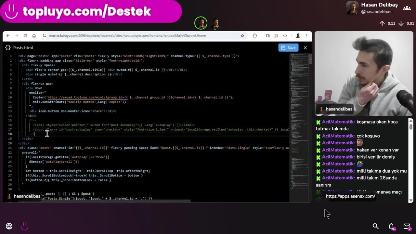The image size is (416, 234).
Task: Go back in the browser
Action: pyautogui.click(x=8, y=36)
